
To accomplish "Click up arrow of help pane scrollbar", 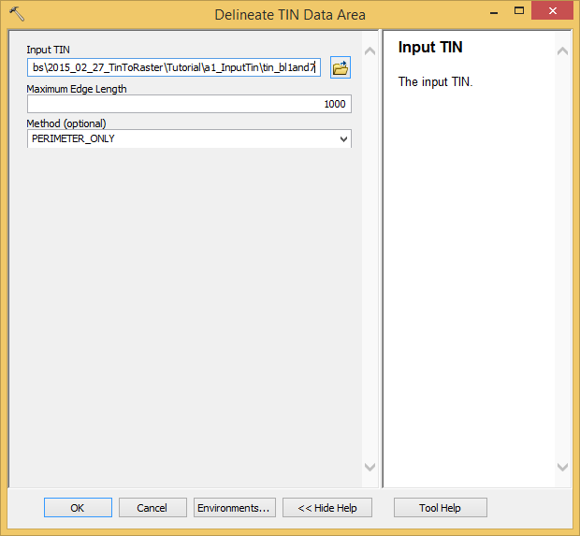I will tap(562, 51).
